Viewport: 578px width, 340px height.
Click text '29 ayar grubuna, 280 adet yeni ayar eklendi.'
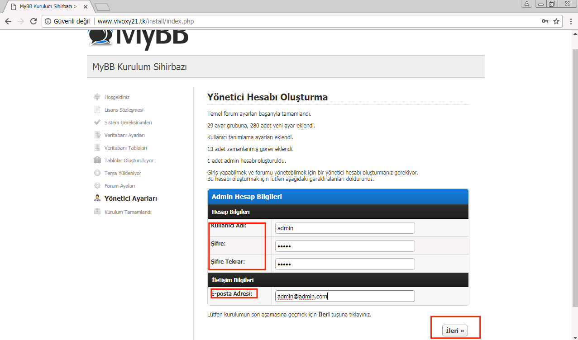[x=261, y=126]
